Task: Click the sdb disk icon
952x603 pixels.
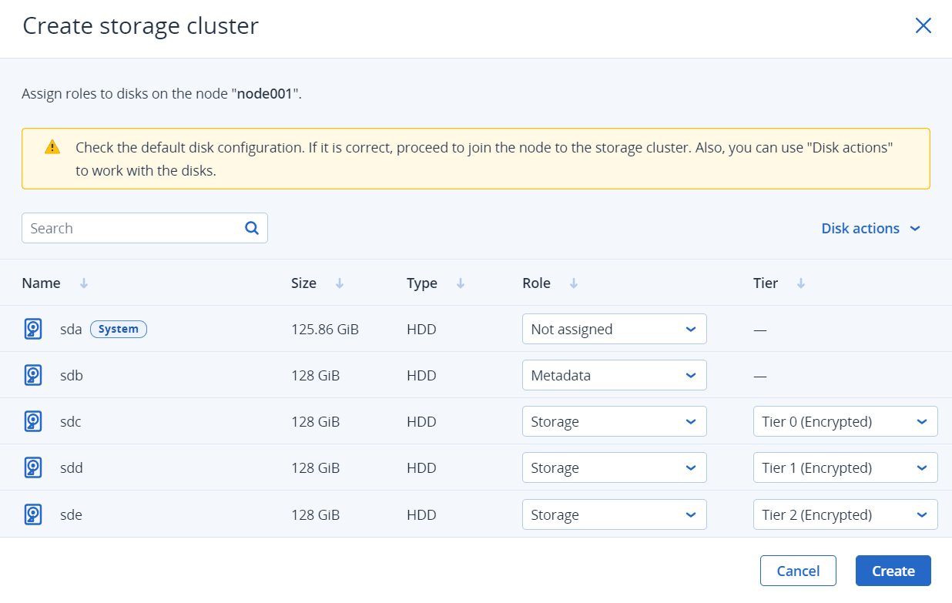Action: [32, 375]
